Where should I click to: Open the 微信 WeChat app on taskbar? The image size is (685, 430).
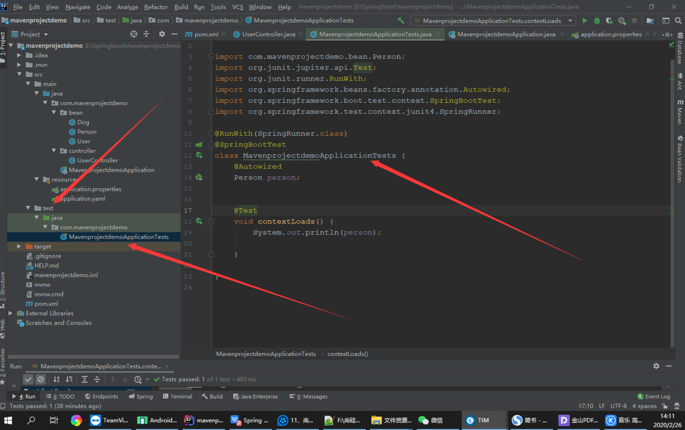tap(430, 420)
